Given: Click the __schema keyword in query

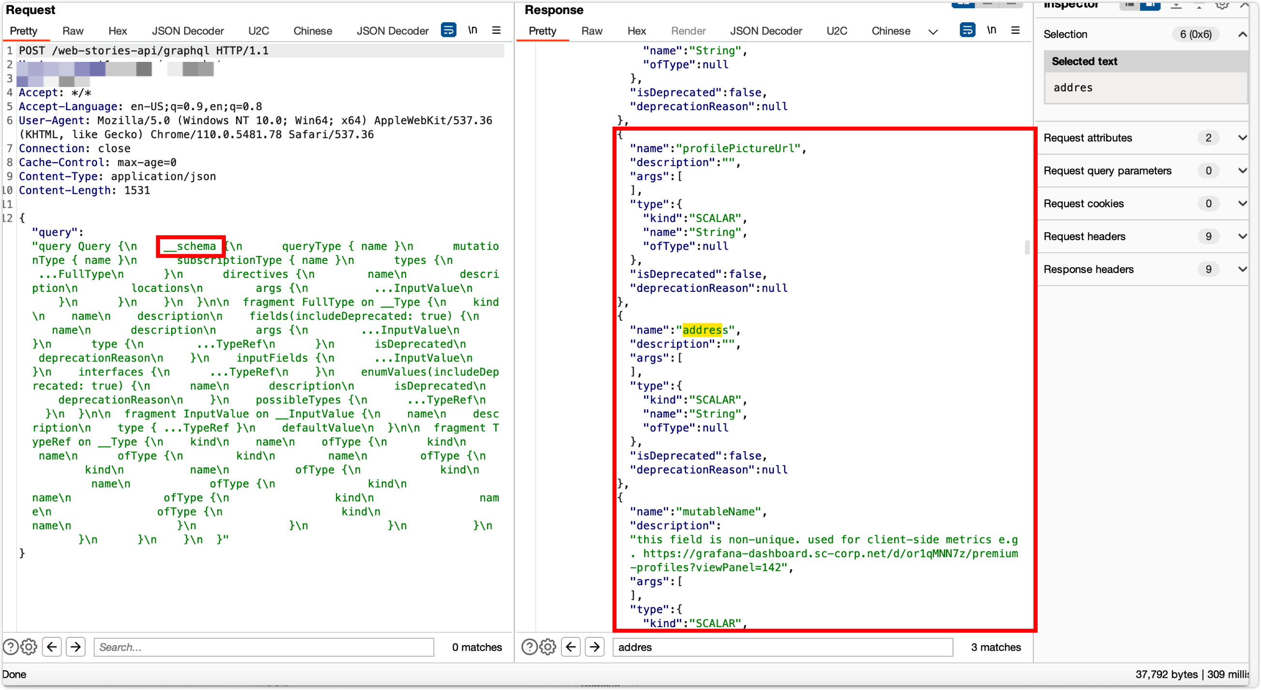Looking at the screenshot, I should [x=190, y=246].
